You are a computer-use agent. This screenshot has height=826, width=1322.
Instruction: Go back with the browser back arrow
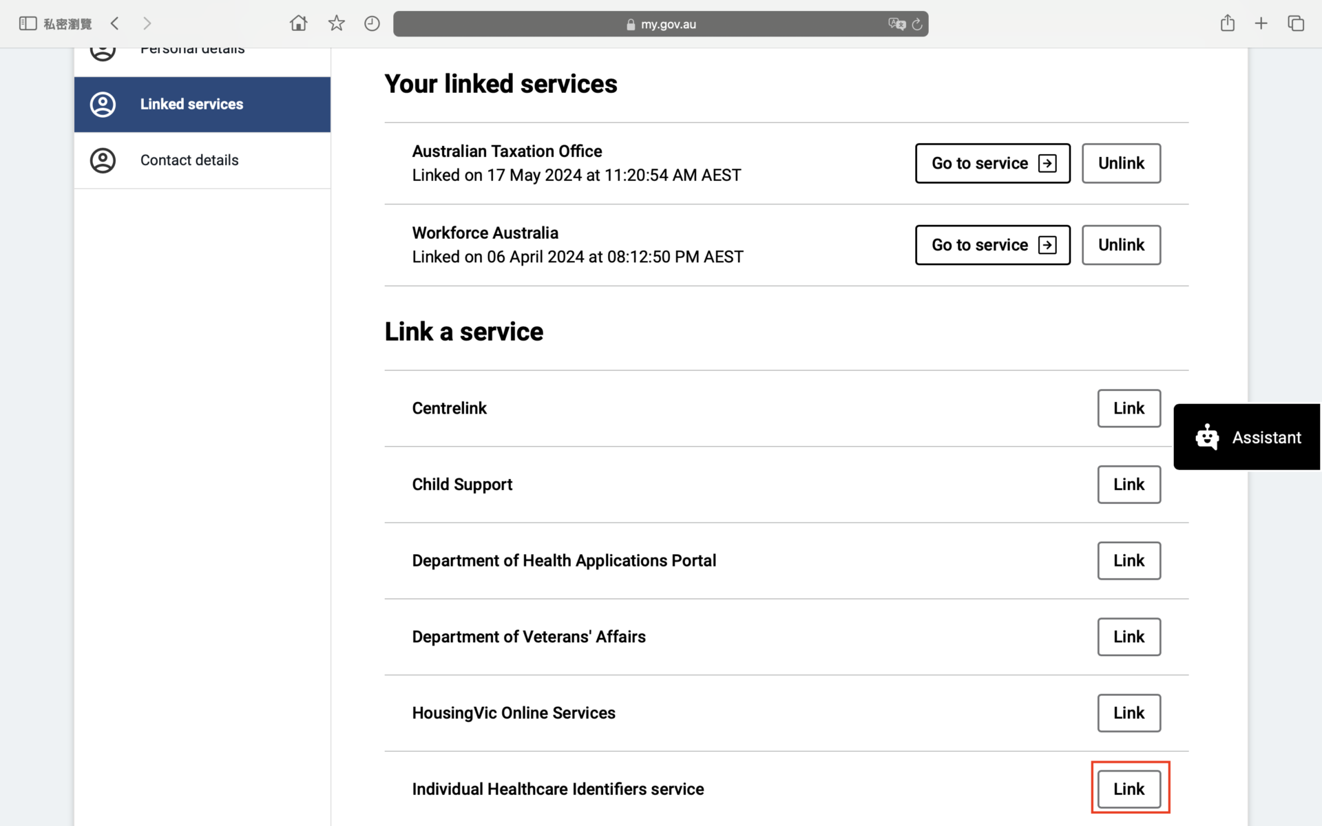tap(115, 24)
